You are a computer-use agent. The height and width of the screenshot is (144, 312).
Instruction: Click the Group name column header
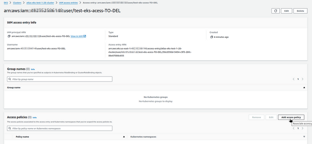coord(14,88)
